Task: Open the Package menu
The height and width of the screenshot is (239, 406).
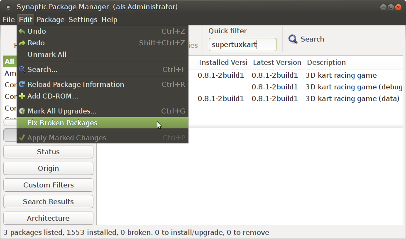Action: (51, 20)
